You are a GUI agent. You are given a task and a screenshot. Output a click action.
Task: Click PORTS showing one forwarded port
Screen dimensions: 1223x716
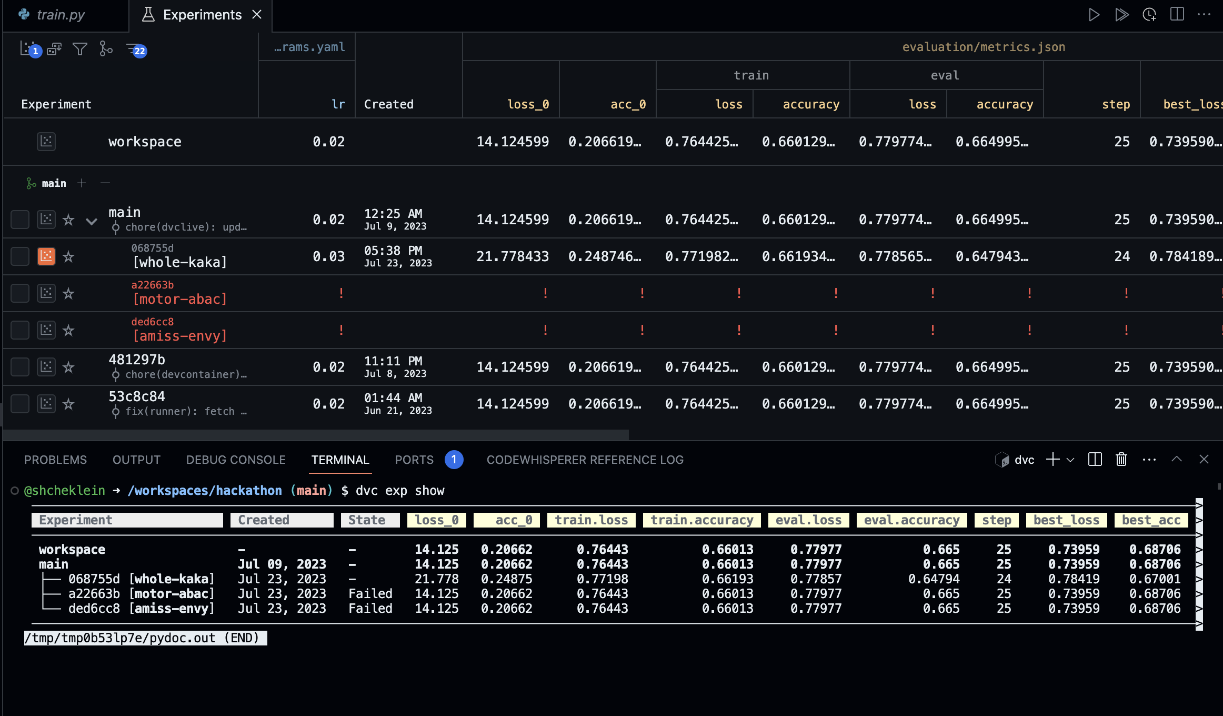(x=414, y=460)
